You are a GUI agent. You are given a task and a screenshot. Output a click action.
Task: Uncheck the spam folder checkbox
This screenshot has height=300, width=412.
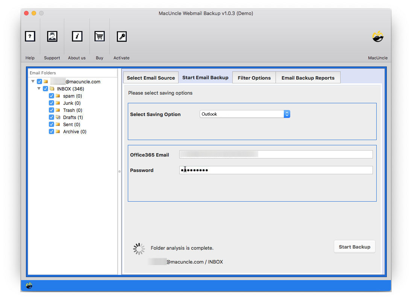(x=51, y=96)
